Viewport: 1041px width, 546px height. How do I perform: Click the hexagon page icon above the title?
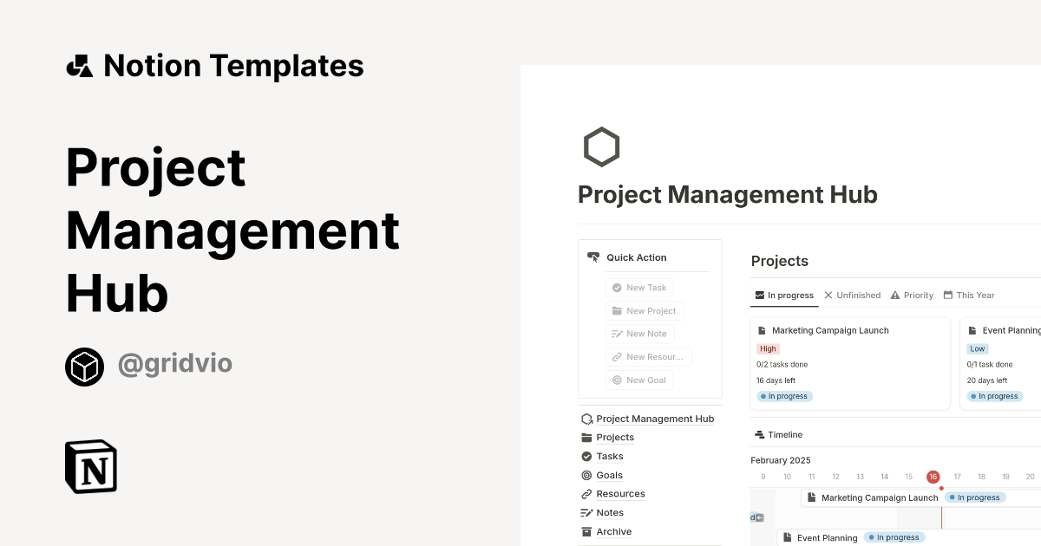coord(602,146)
